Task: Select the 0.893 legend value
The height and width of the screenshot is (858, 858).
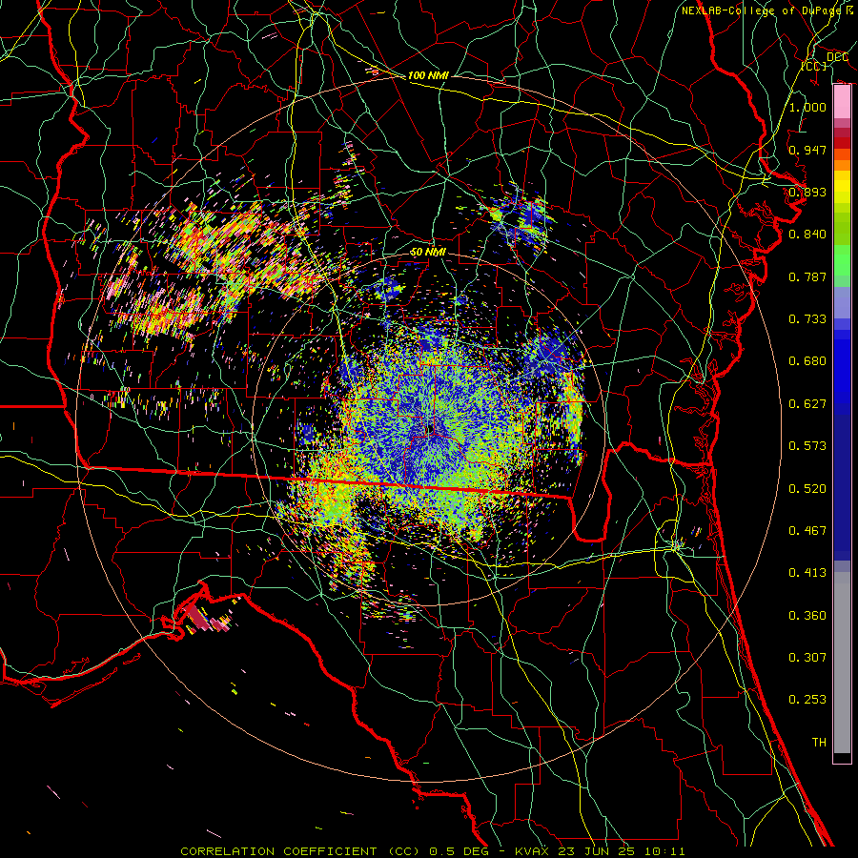Action: 807,192
